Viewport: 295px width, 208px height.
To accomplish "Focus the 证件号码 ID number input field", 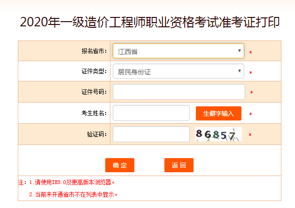I will coord(179,92).
